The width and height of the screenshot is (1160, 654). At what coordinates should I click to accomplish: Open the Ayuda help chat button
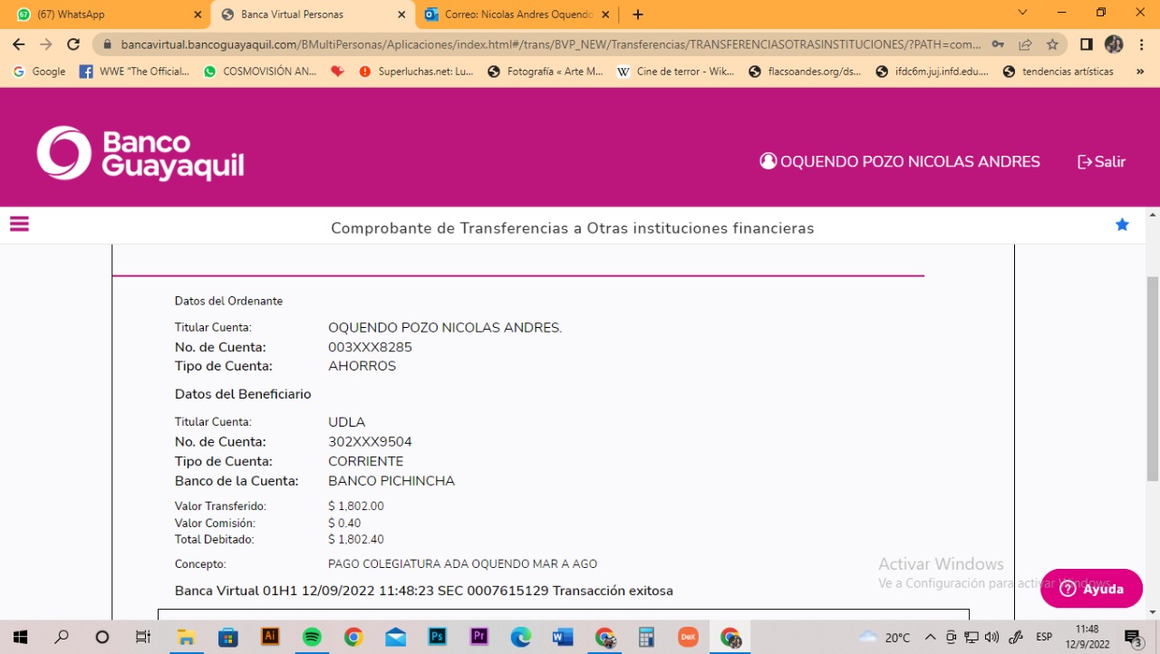[1091, 589]
